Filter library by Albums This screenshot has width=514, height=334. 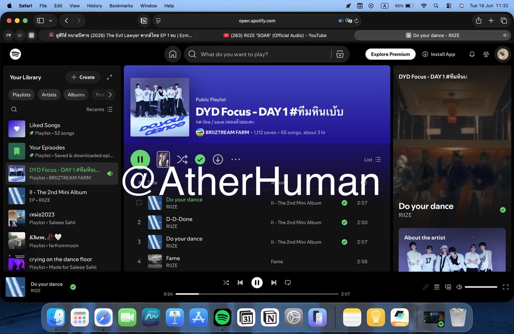(x=76, y=95)
